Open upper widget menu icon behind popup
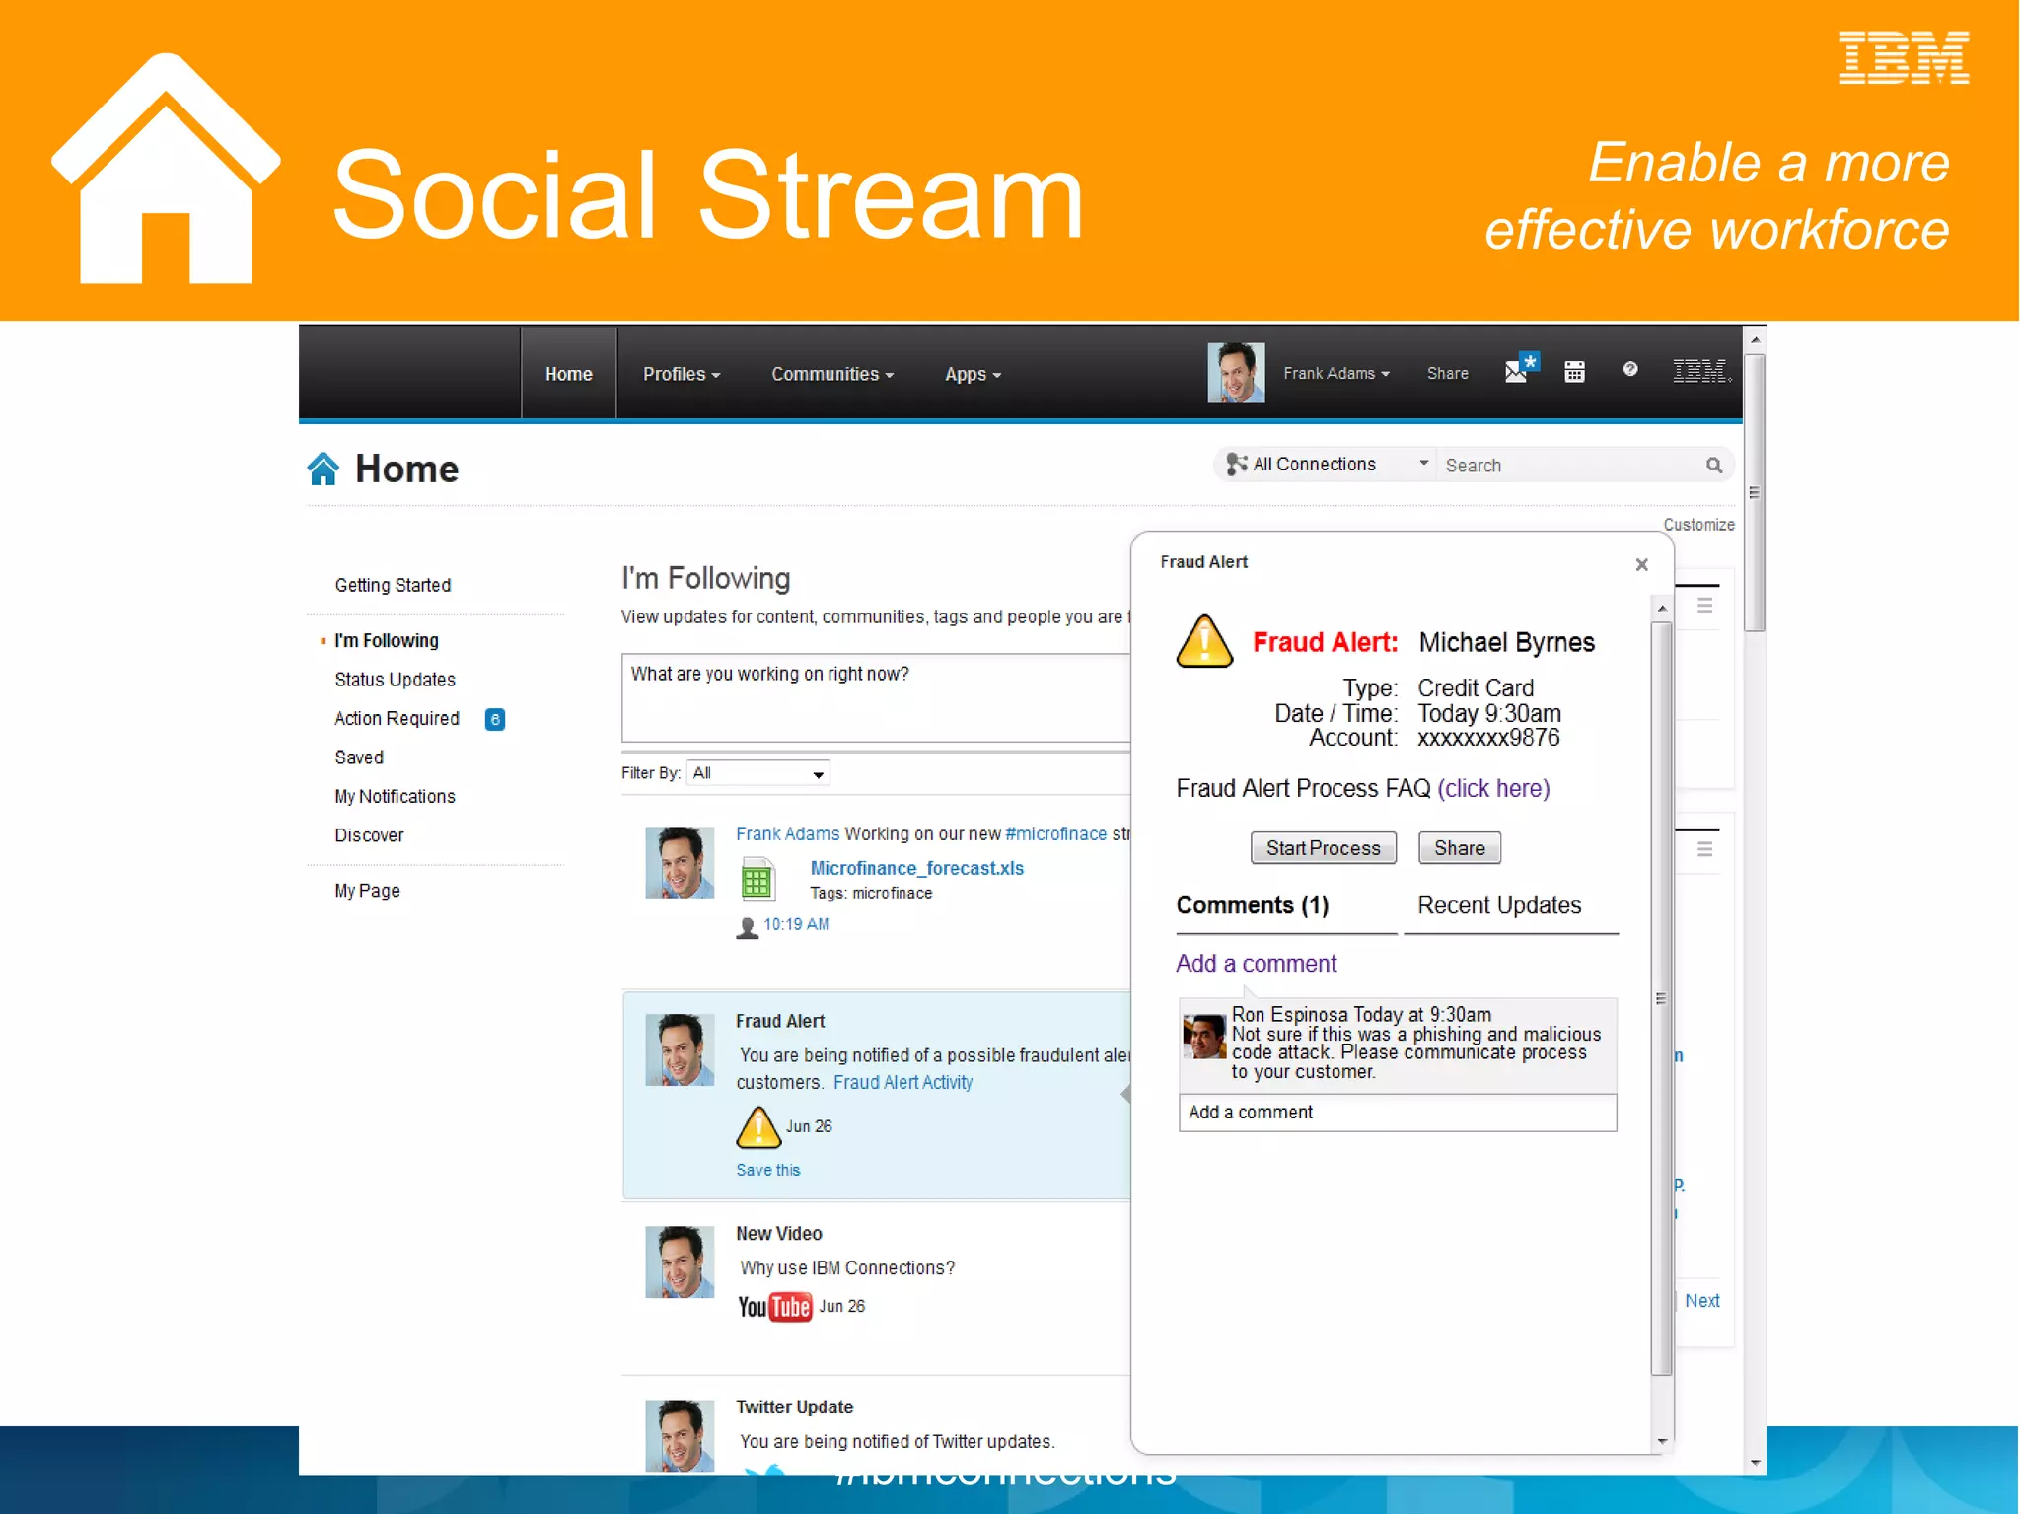Viewport: 2020px width, 1514px height. pyautogui.click(x=1704, y=605)
